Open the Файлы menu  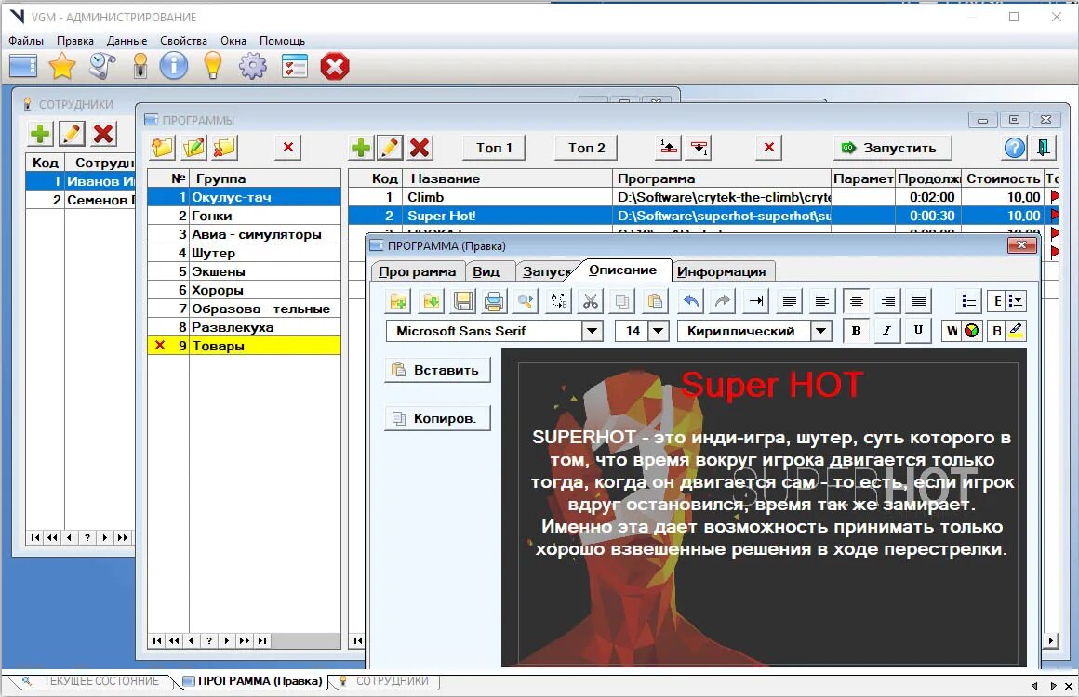click(26, 41)
